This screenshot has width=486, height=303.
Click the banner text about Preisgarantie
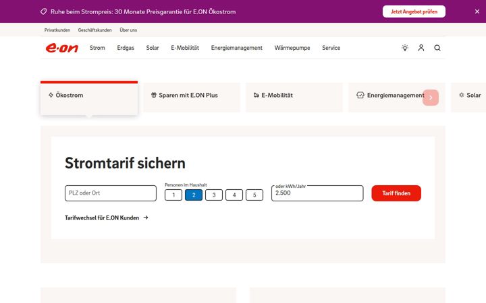(143, 11)
